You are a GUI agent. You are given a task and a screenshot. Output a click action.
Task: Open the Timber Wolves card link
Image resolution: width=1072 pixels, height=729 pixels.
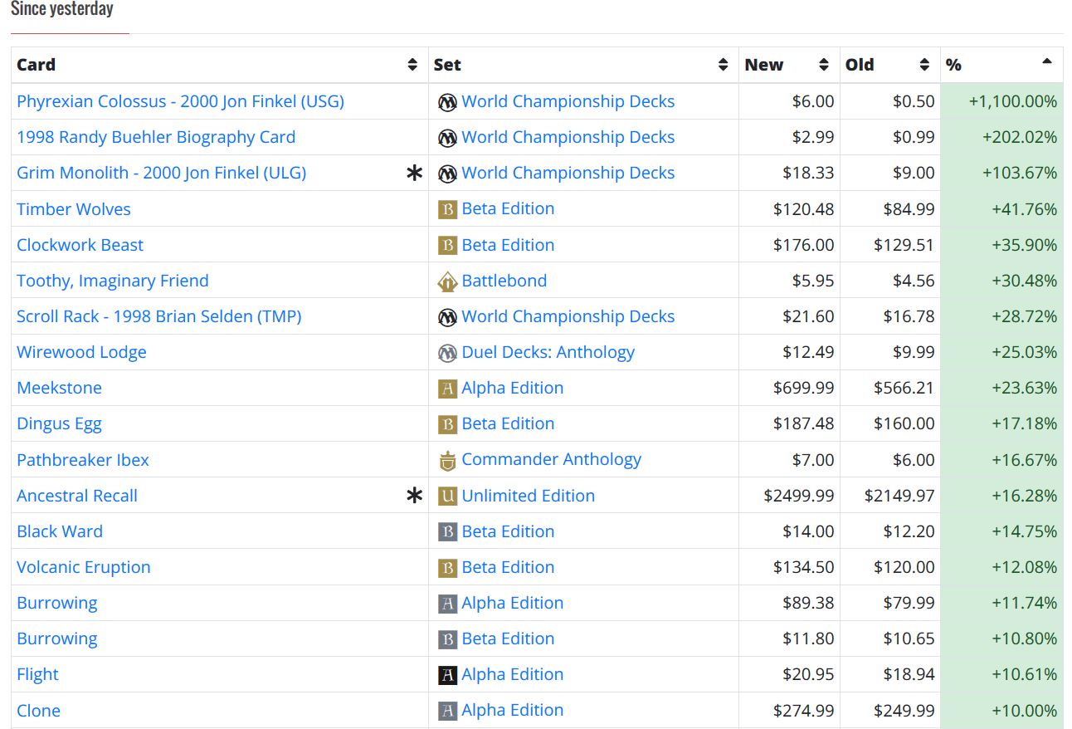[74, 209]
